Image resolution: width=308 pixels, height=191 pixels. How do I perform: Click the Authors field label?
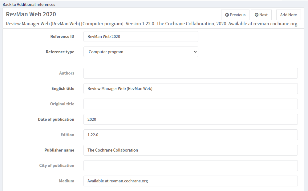coord(67,73)
